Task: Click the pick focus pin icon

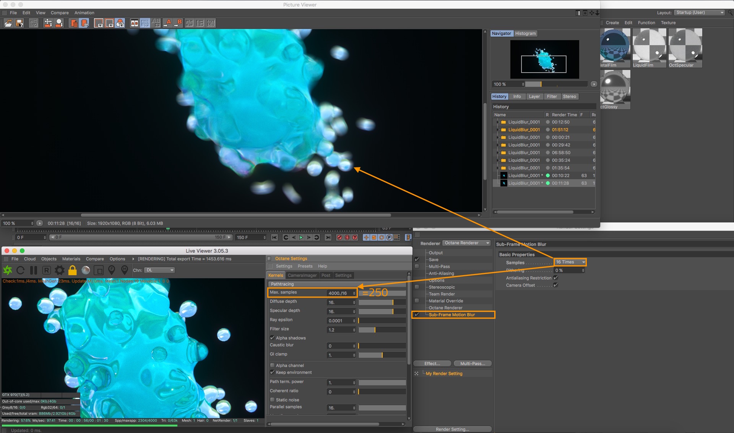Action: coord(112,270)
